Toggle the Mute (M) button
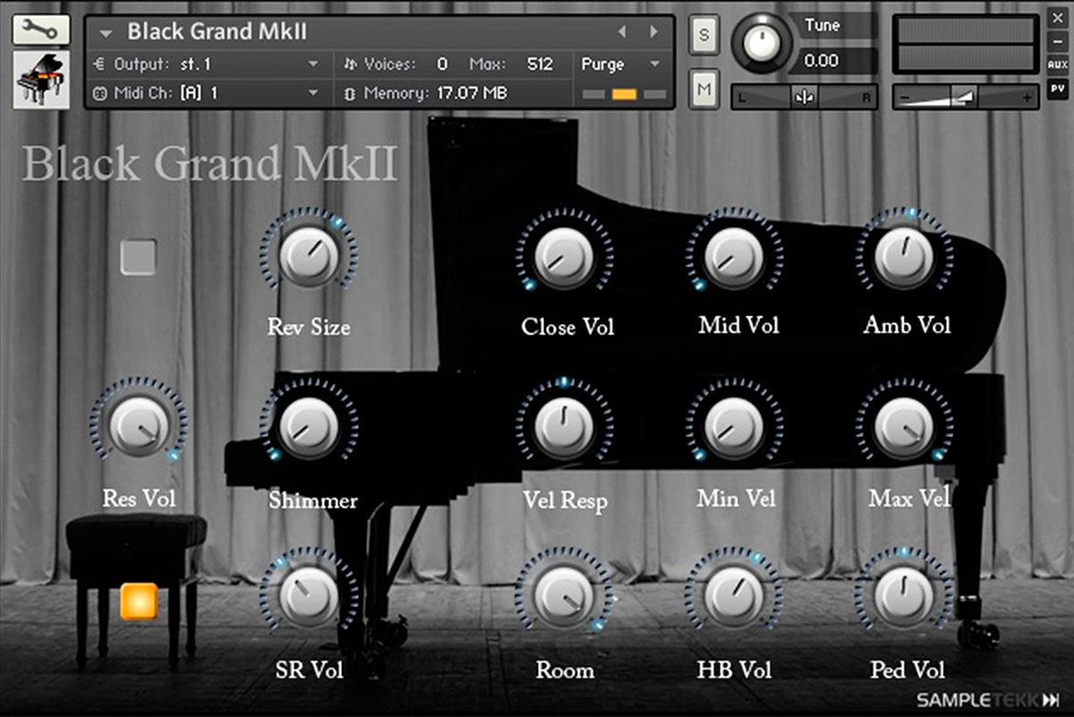Viewport: 1074px width, 717px height. [x=703, y=90]
